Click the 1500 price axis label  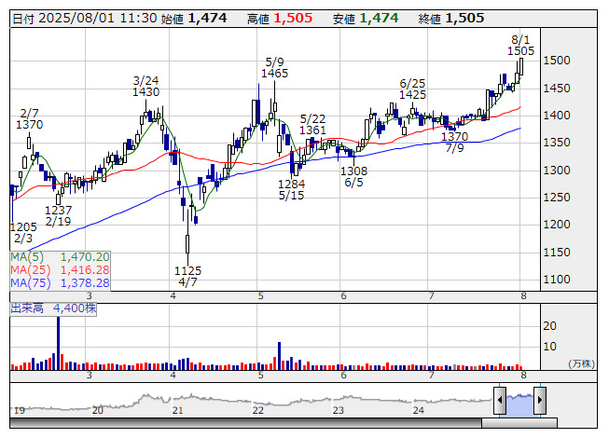click(557, 61)
